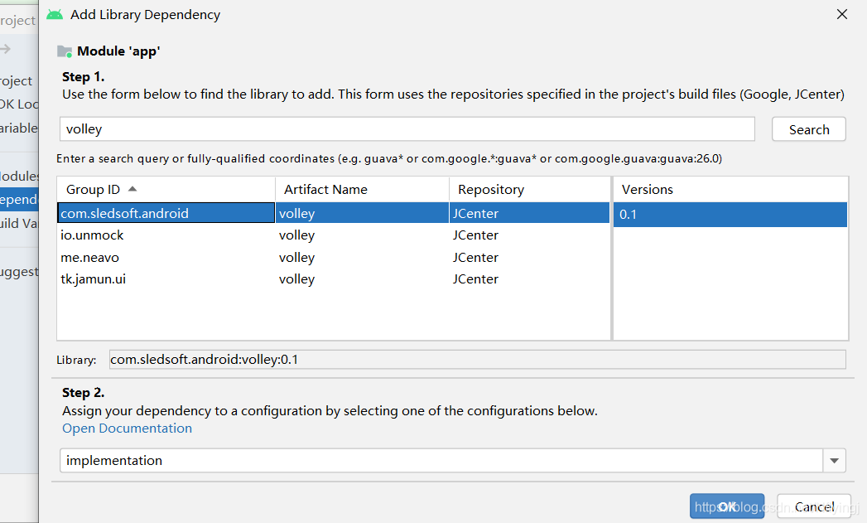Select the me.neavo group row
The width and height of the screenshot is (867, 523).
334,257
